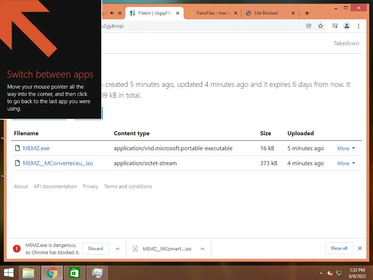Open the API documentation link
This screenshot has width=373, height=280.
point(55,186)
